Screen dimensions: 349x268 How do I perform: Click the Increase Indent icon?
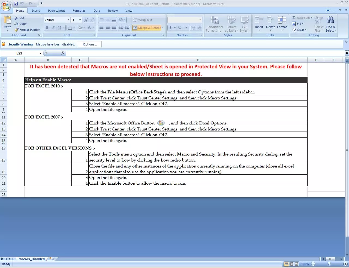[127, 28]
